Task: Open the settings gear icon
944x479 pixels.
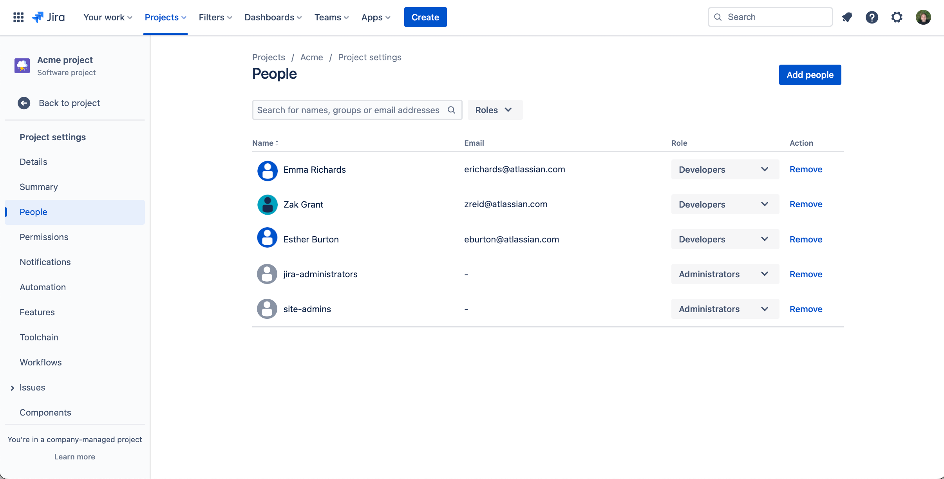Action: coord(897,16)
